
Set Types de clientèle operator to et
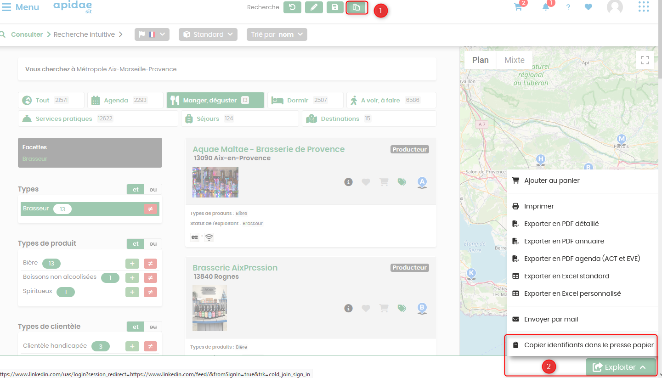(x=136, y=327)
